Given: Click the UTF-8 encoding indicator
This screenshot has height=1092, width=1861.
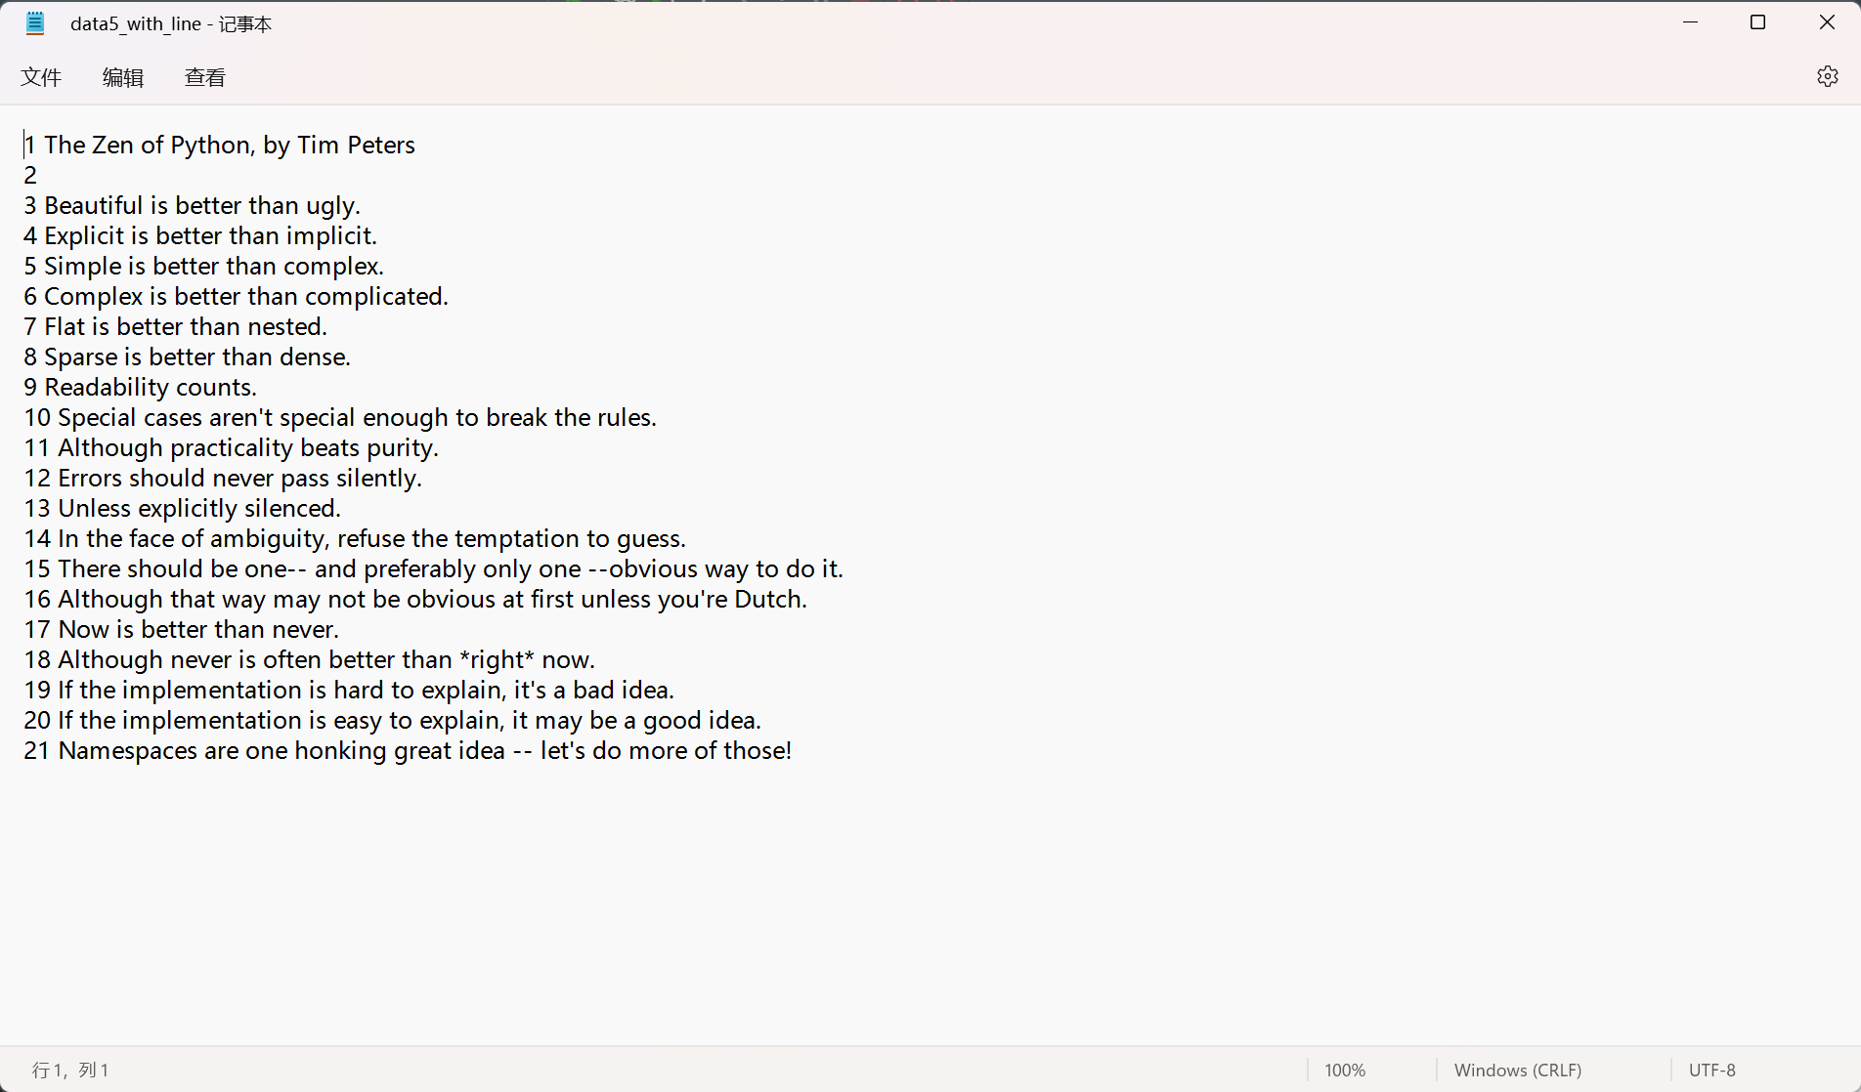Looking at the screenshot, I should point(1711,1070).
